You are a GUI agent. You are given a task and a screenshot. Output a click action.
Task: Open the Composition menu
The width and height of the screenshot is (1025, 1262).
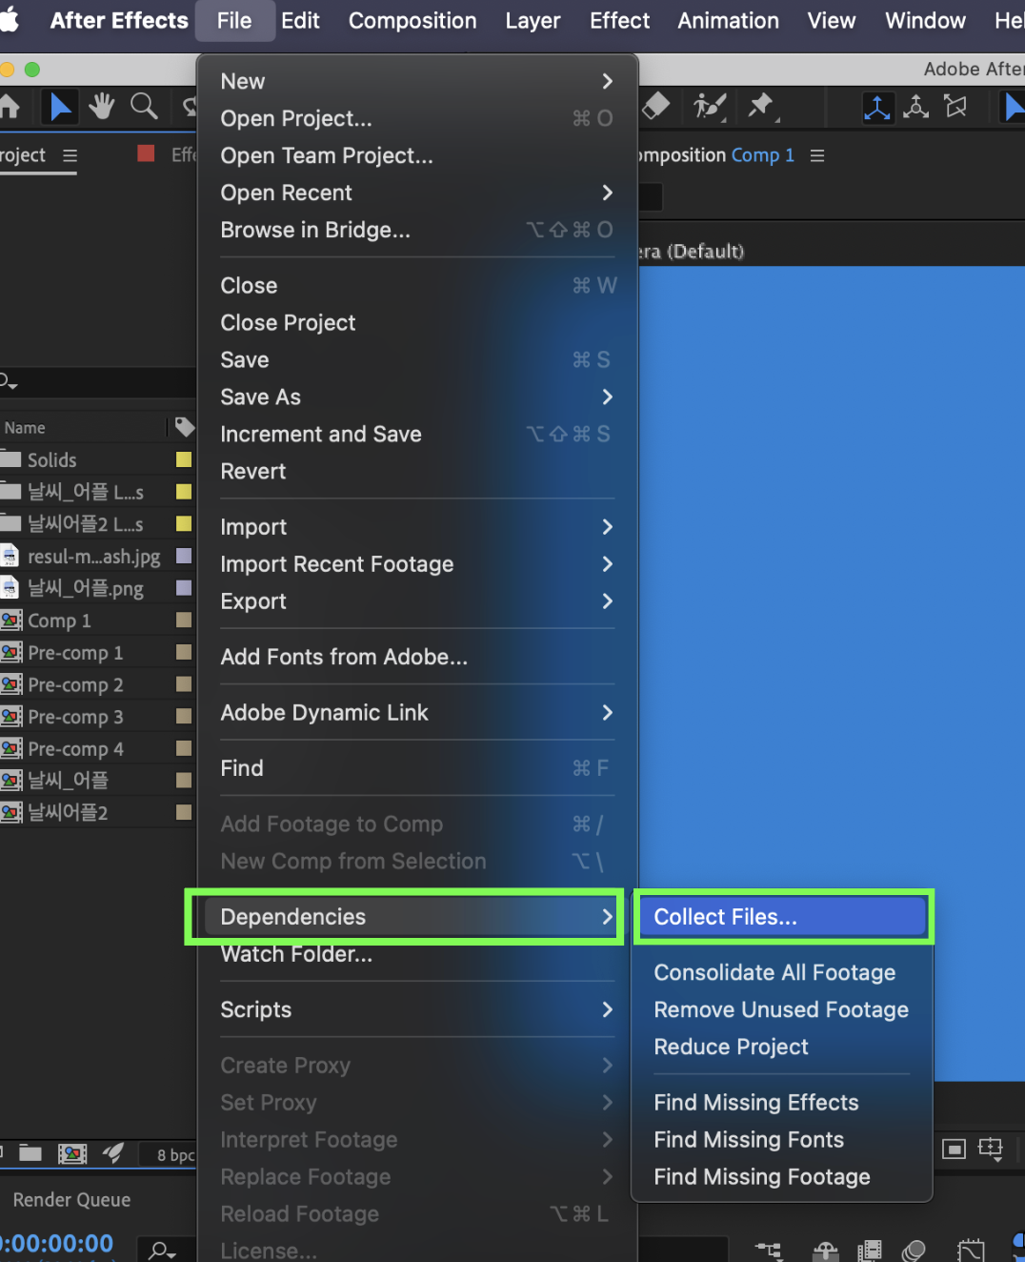click(x=412, y=20)
